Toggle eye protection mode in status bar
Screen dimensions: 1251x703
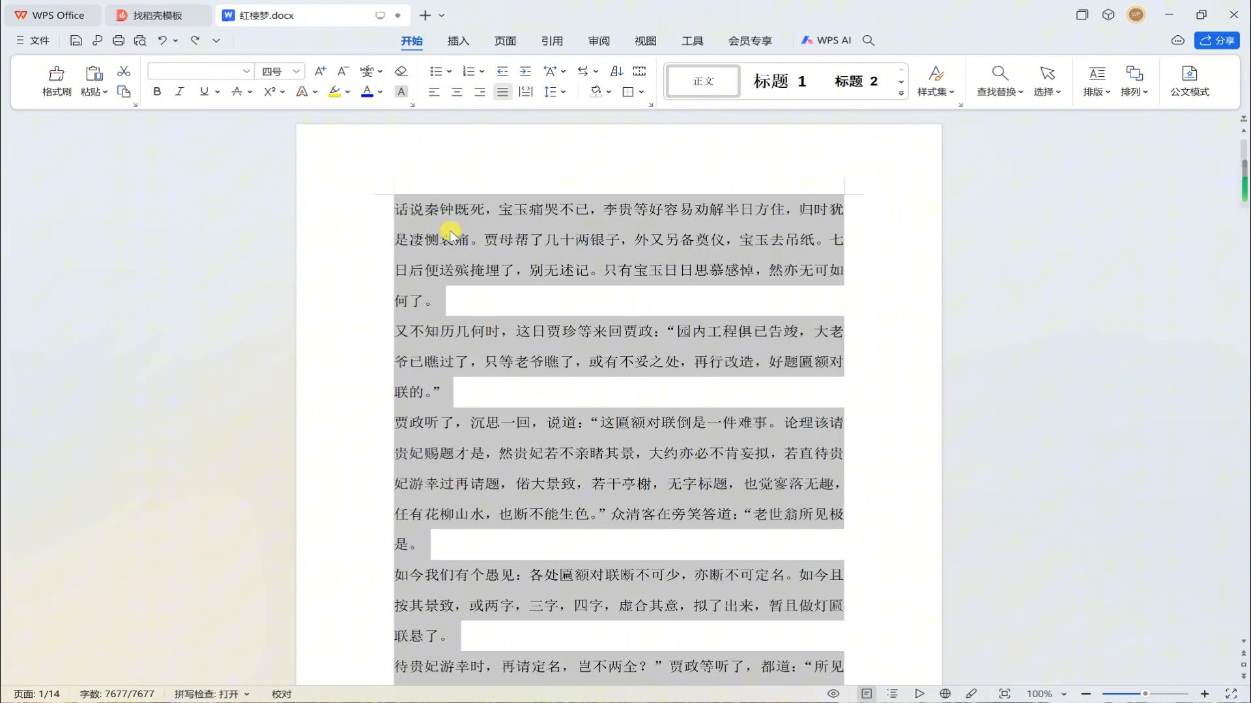tap(833, 694)
